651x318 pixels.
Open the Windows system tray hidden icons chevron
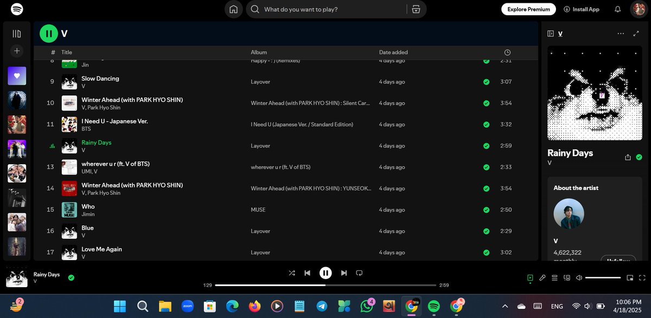(505, 306)
